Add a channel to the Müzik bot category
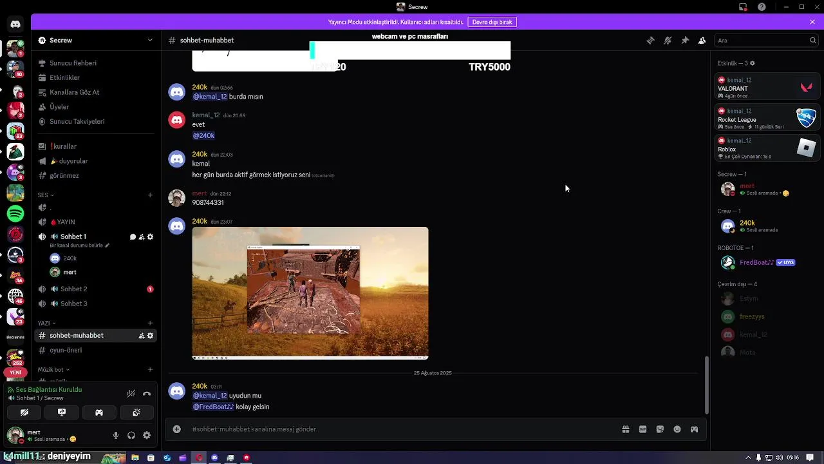The image size is (824, 464). [x=150, y=369]
